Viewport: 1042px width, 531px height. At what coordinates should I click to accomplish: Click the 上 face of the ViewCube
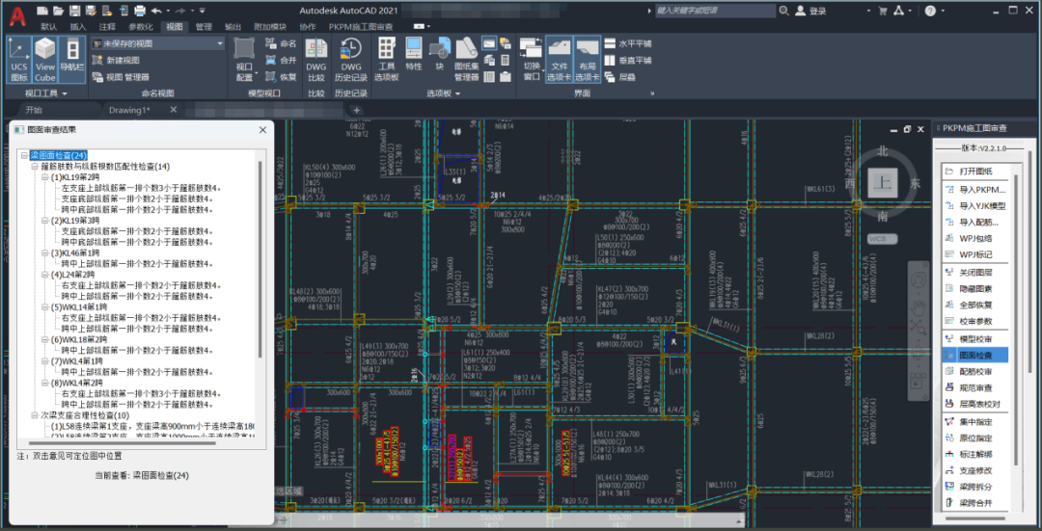883,182
